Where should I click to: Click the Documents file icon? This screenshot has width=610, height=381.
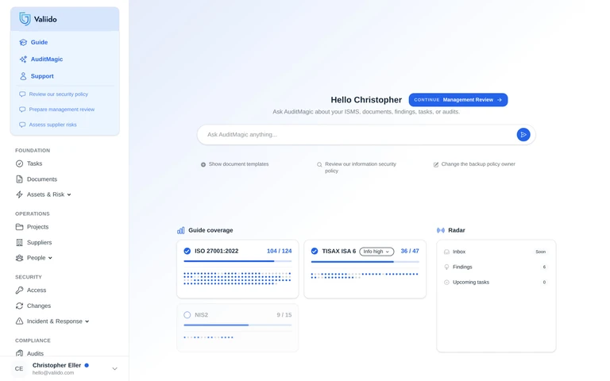19,179
